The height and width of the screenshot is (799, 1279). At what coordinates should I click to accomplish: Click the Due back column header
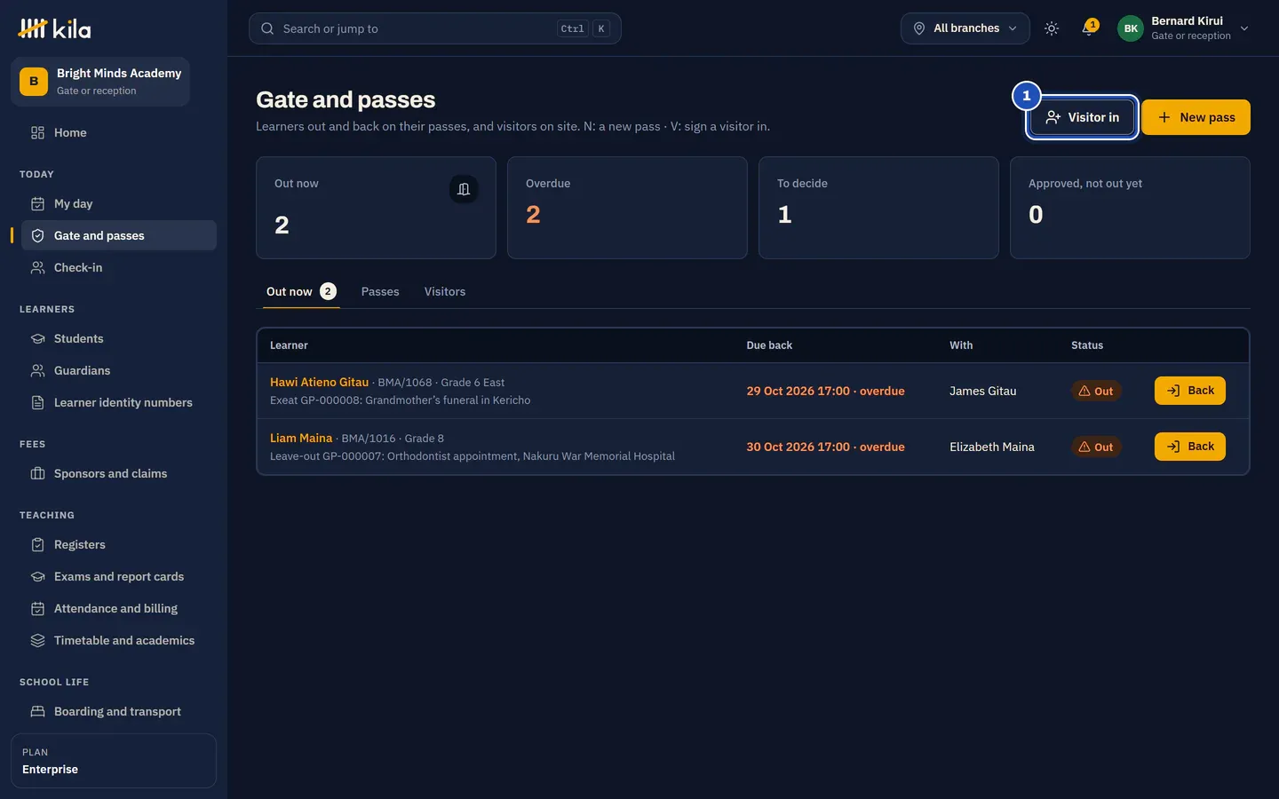click(769, 345)
